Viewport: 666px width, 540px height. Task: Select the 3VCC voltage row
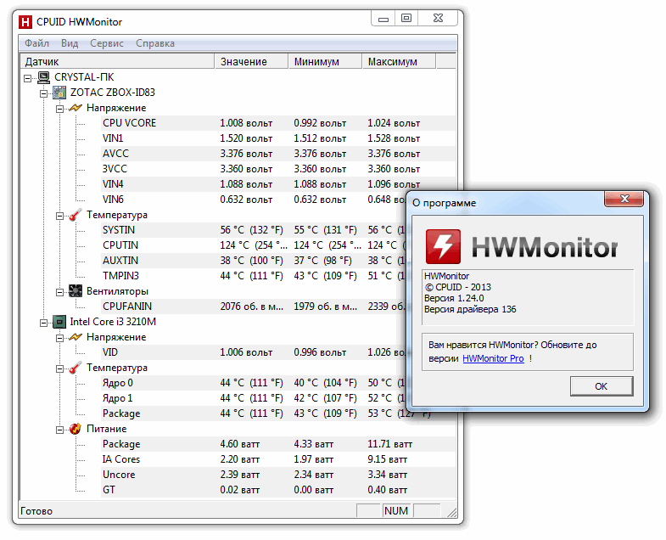(277, 169)
